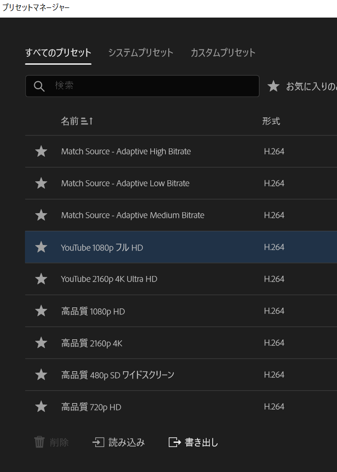Viewport: 337px width, 472px height.
Task: Select the すべてのプリセット tab
Action: click(x=58, y=53)
